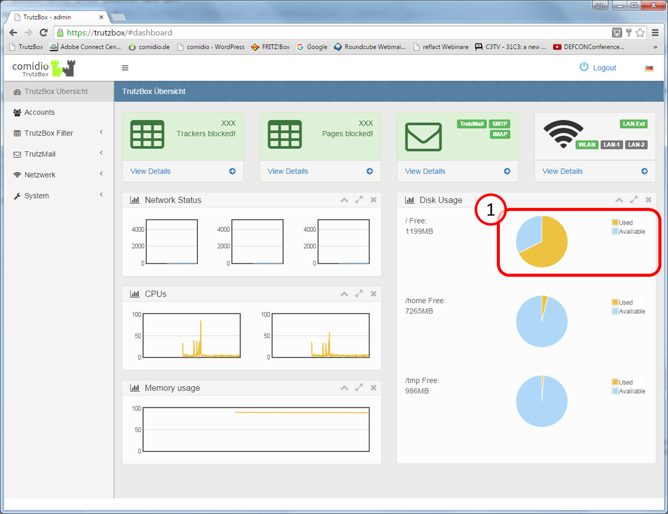Click the Trackers blocked grid icon
The image size is (668, 514).
pos(147,134)
